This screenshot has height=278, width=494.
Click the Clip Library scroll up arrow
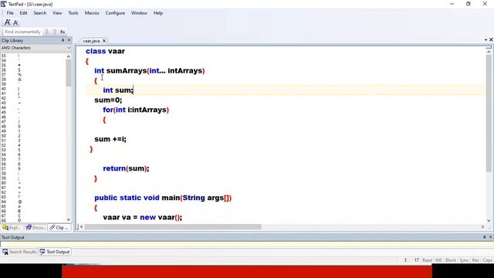[x=69, y=56]
